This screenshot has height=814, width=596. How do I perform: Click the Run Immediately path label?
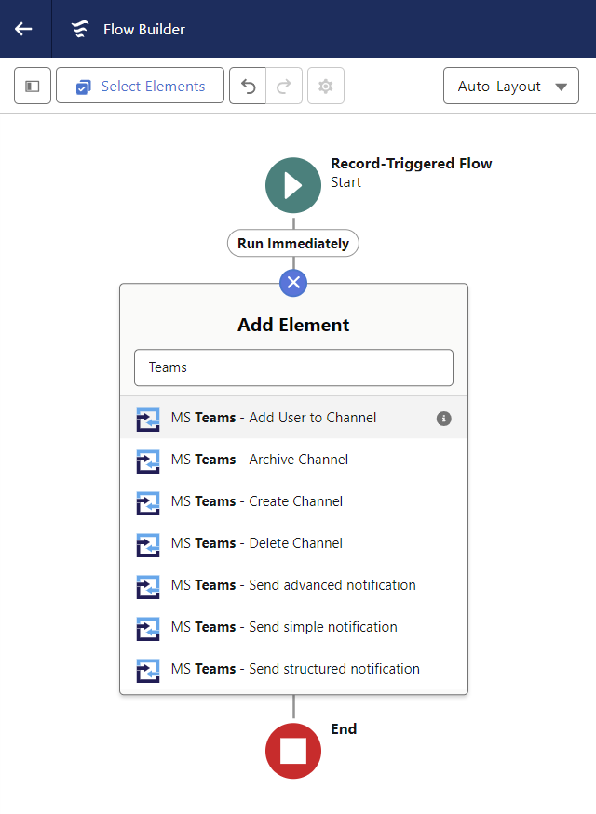pyautogui.click(x=293, y=244)
